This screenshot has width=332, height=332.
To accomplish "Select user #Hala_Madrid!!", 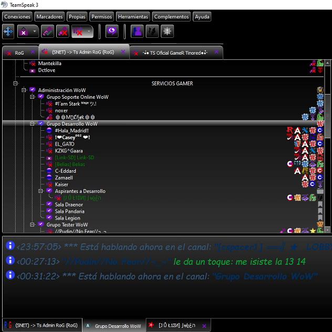I will click(x=72, y=131).
